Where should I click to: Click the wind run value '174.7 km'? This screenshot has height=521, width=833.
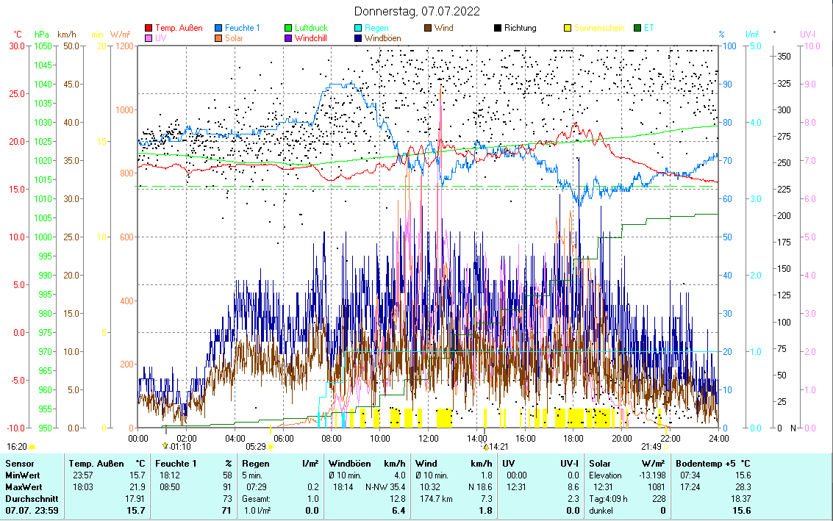(x=437, y=499)
